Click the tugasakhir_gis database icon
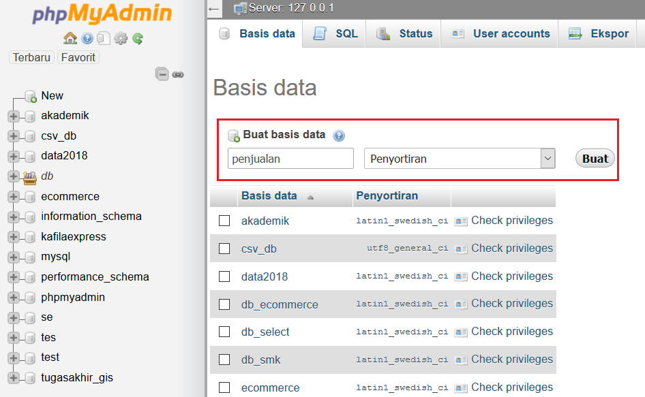The width and height of the screenshot is (645, 397). point(29,379)
